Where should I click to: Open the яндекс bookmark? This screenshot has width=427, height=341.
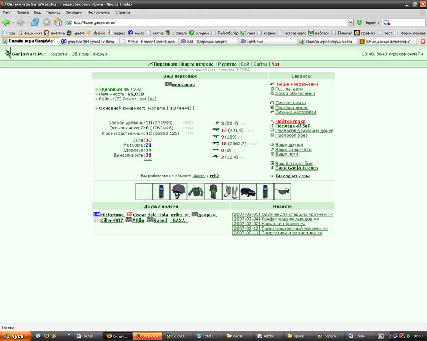116,33
